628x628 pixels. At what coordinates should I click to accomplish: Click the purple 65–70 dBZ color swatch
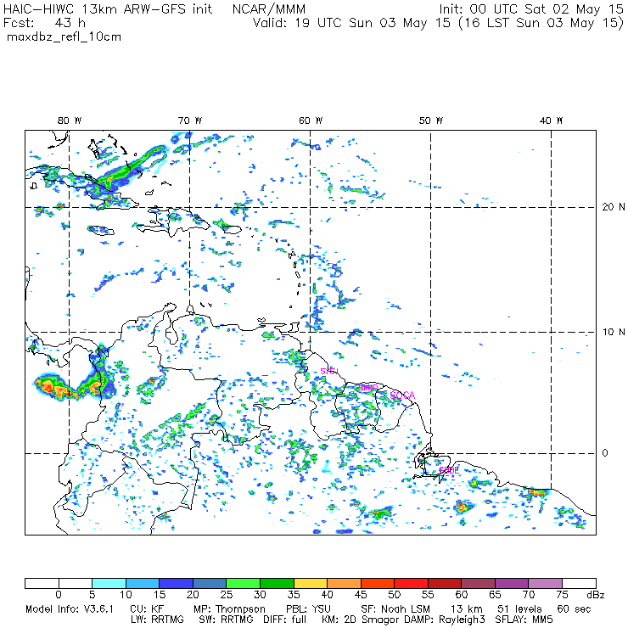pyautogui.click(x=512, y=583)
